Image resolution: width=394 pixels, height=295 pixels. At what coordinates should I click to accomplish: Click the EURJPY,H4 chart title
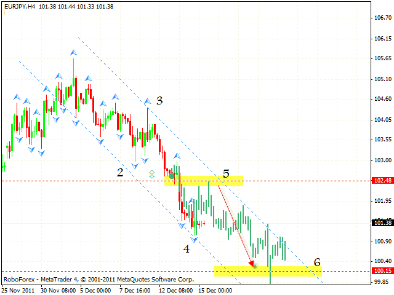18,5
